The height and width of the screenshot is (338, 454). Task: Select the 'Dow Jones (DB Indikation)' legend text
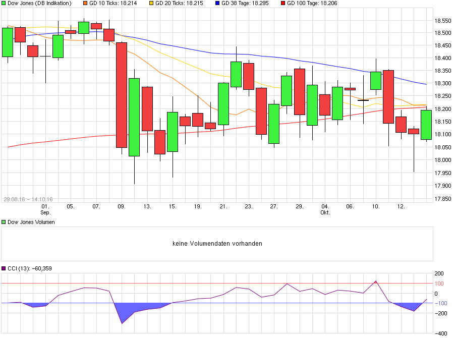tap(39, 3)
